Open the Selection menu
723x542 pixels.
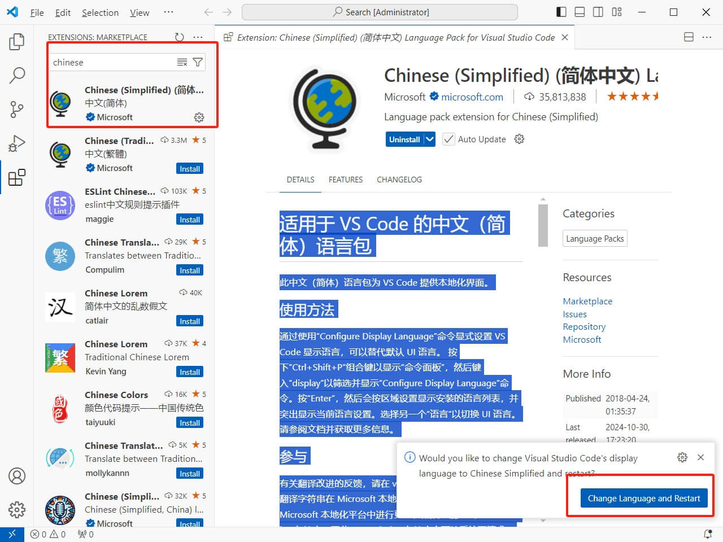pos(100,12)
